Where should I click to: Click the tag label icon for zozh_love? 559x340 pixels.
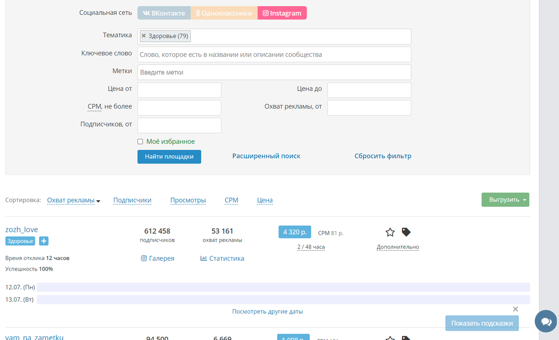click(406, 232)
